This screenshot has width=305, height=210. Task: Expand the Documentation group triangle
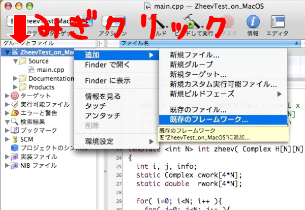click(15, 78)
